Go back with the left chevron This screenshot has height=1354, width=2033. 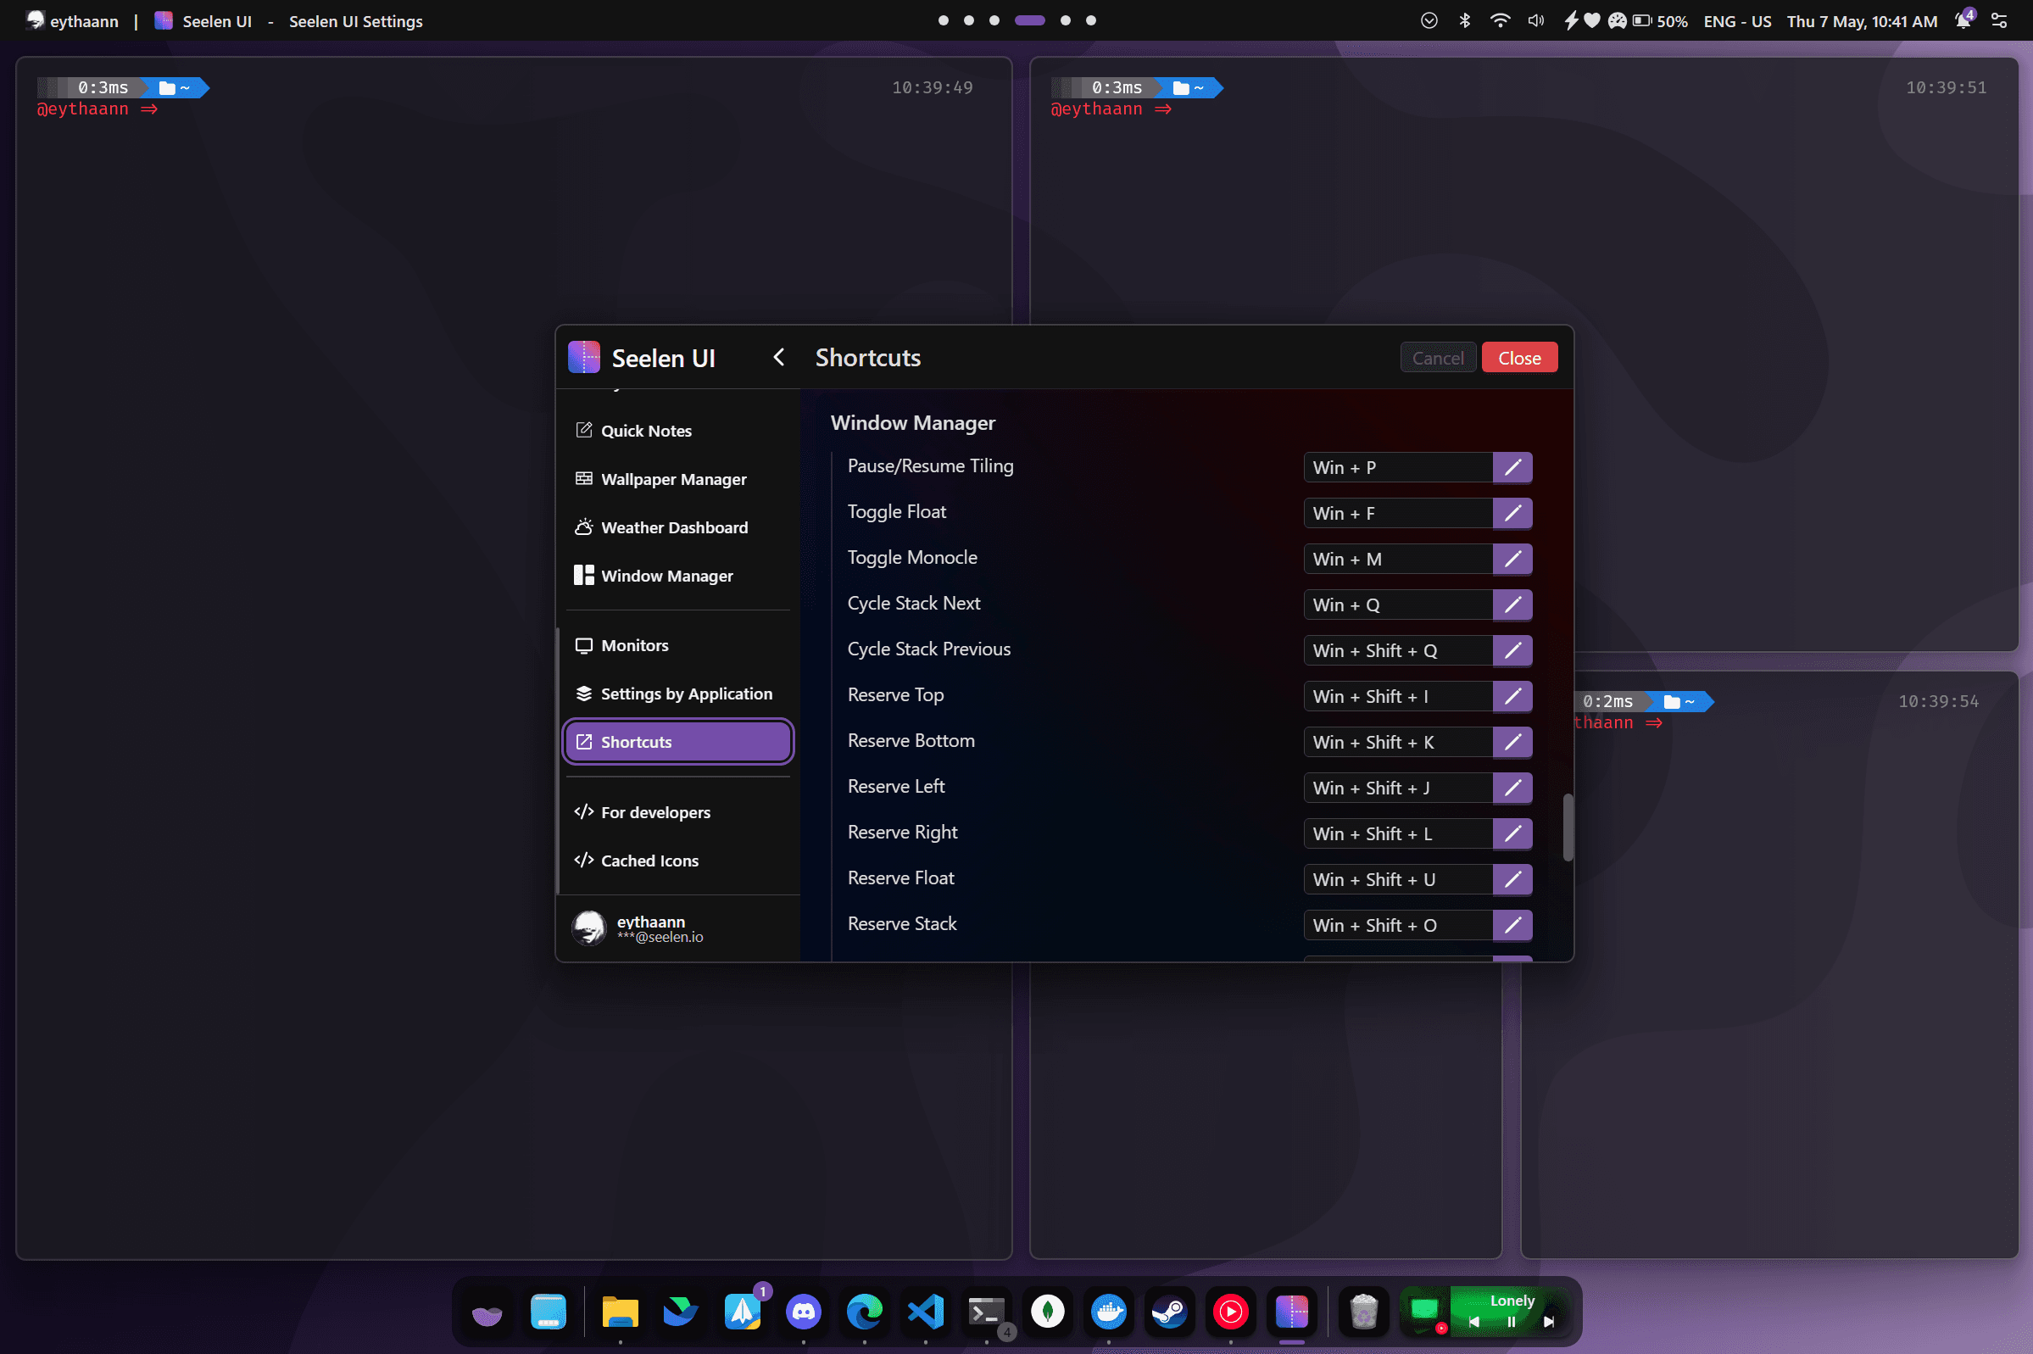pos(778,358)
